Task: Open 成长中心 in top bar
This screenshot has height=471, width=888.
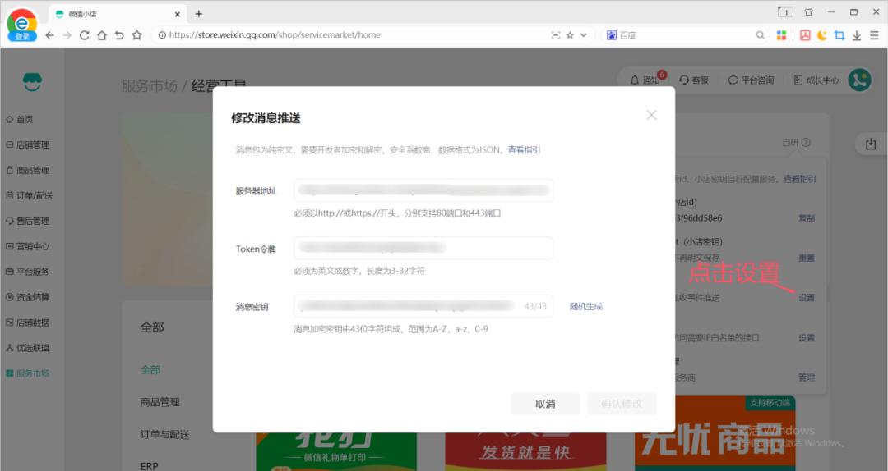Action: [x=816, y=80]
